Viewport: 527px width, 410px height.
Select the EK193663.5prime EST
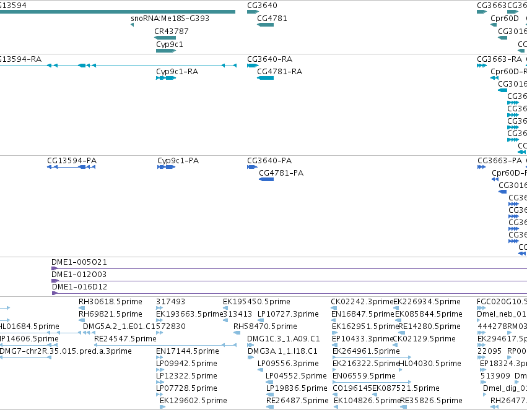point(159,320)
